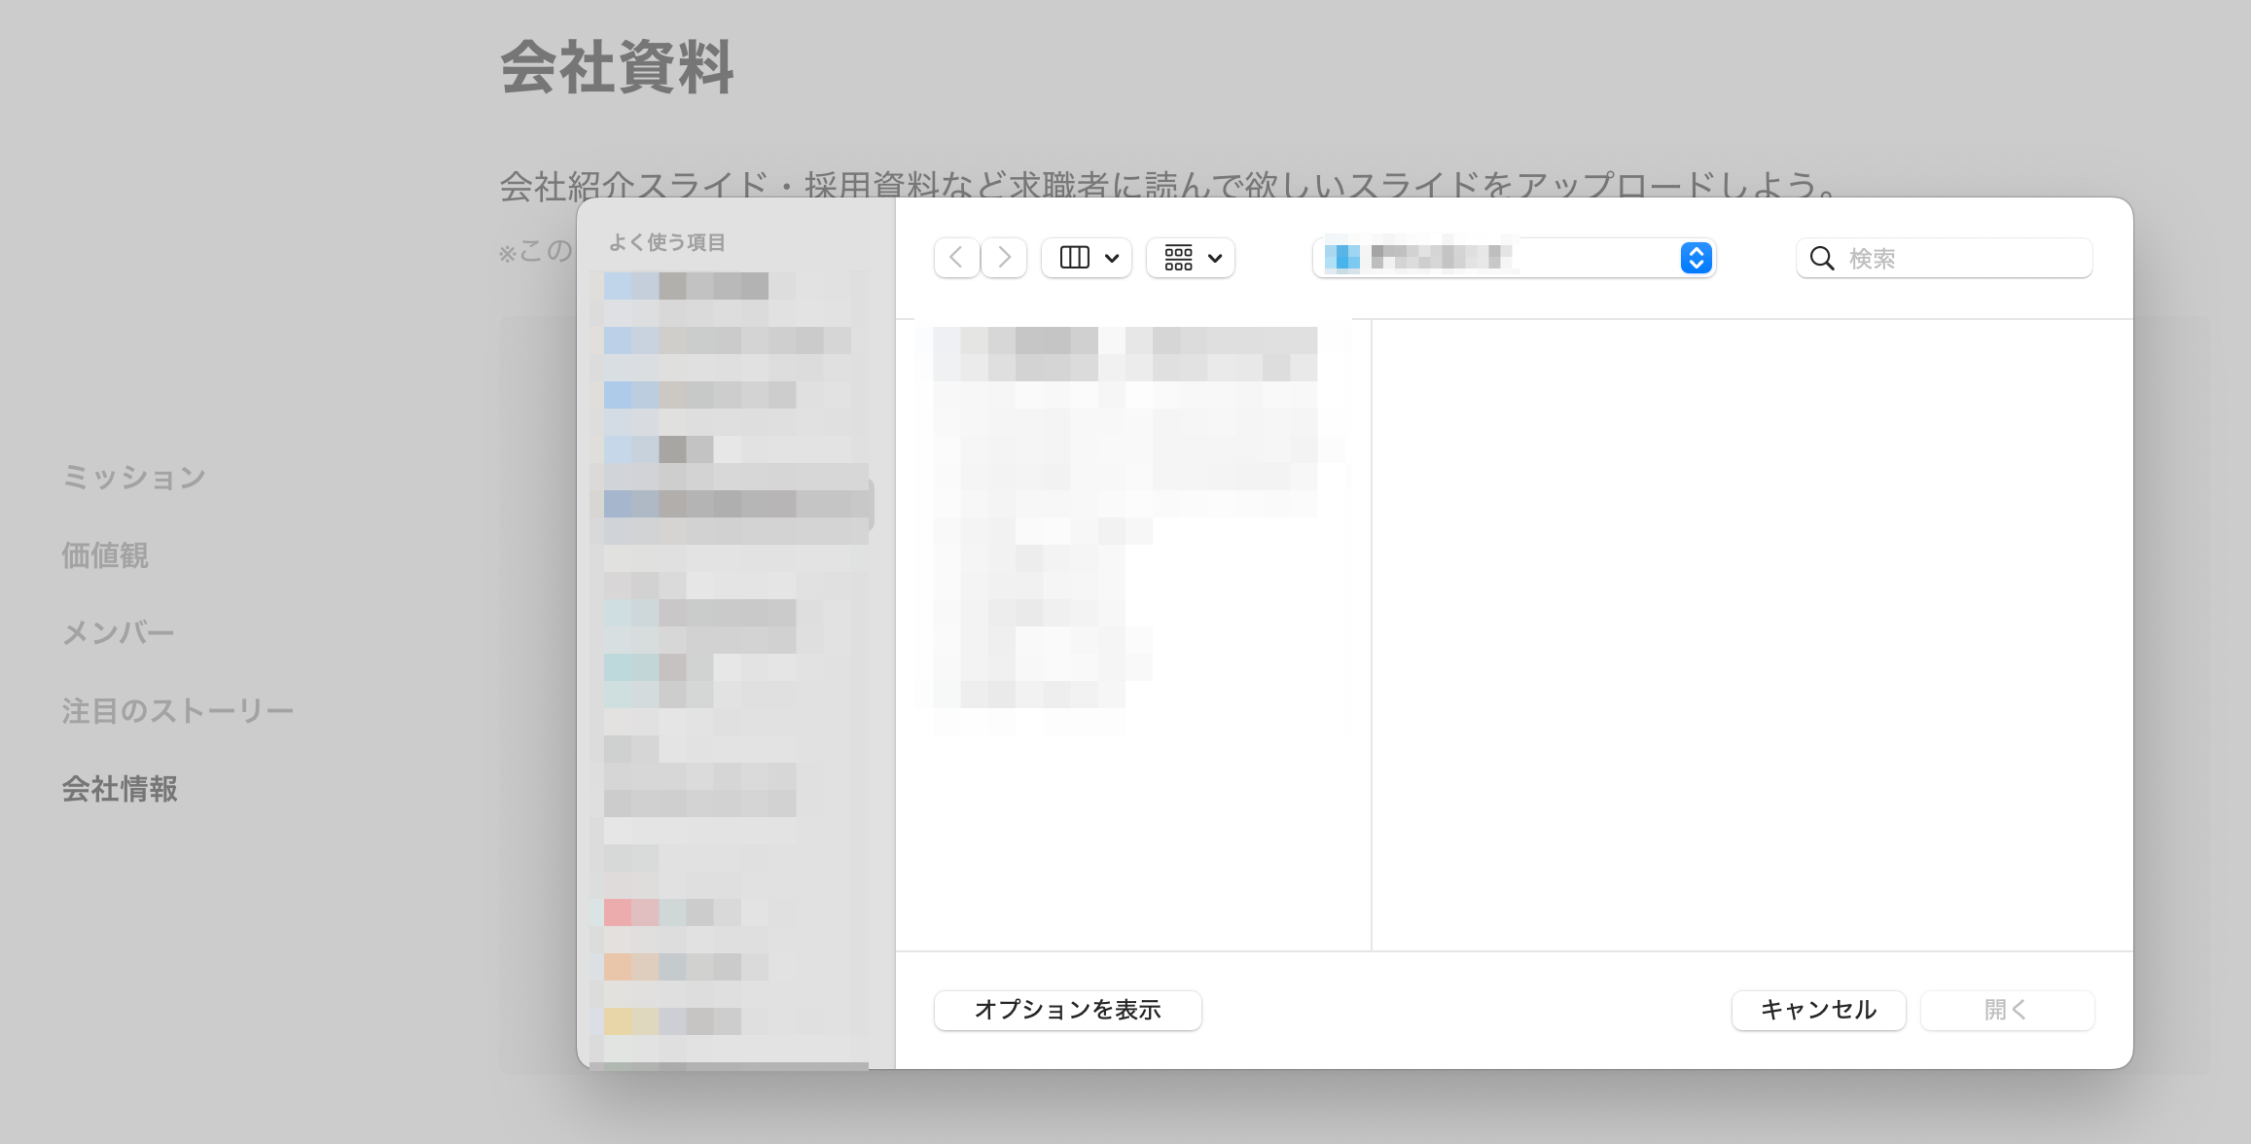2251x1144 pixels.
Task: Go forward using the right chevron button
Action: (x=1004, y=258)
